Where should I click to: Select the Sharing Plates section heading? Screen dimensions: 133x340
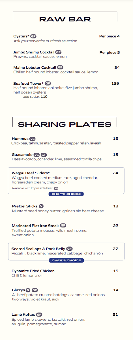pyautogui.click(x=65, y=124)
